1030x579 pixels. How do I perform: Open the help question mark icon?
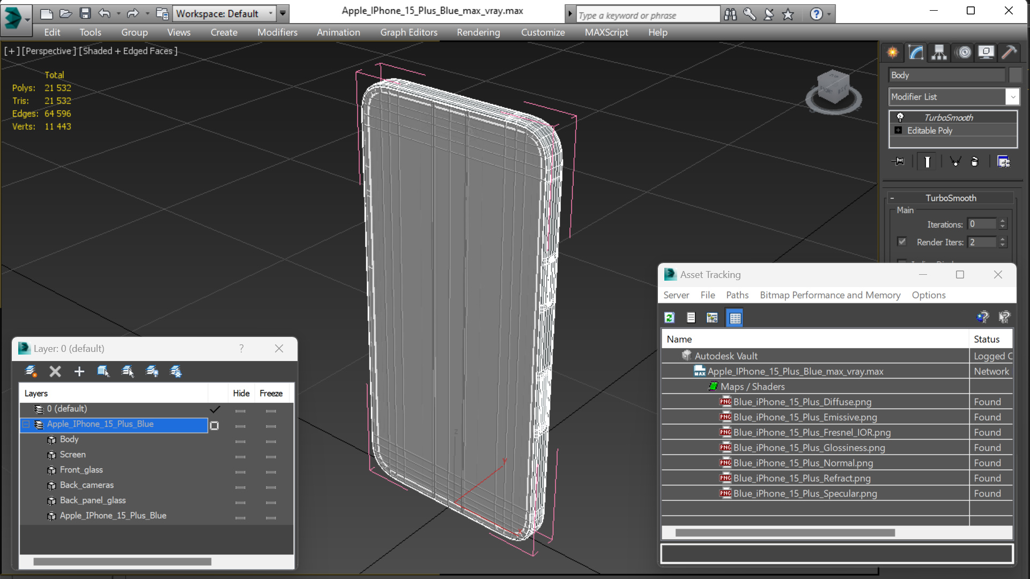(816, 14)
